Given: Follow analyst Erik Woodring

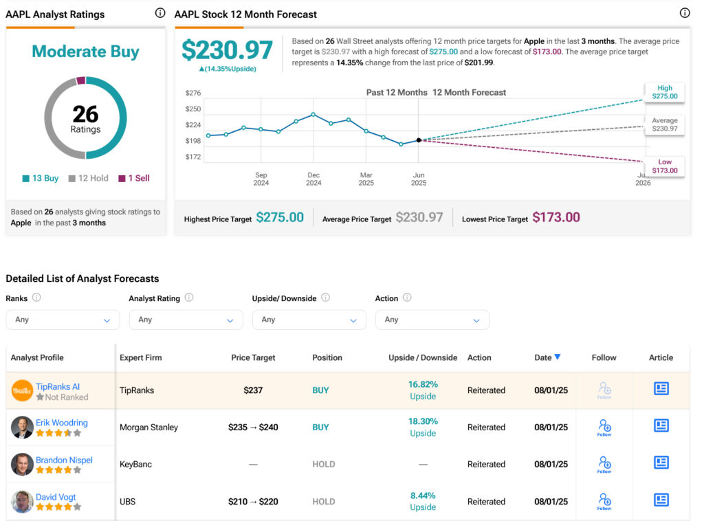Looking at the screenshot, I should tap(604, 427).
